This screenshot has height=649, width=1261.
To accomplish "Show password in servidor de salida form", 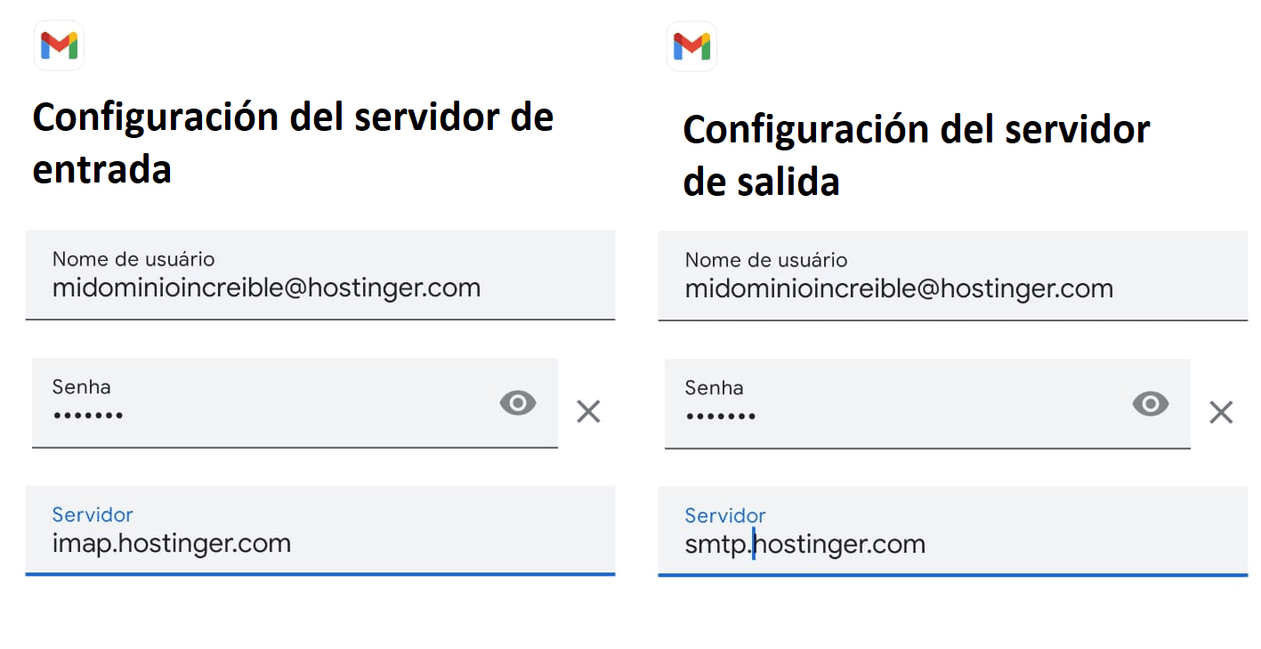I will [x=1151, y=404].
